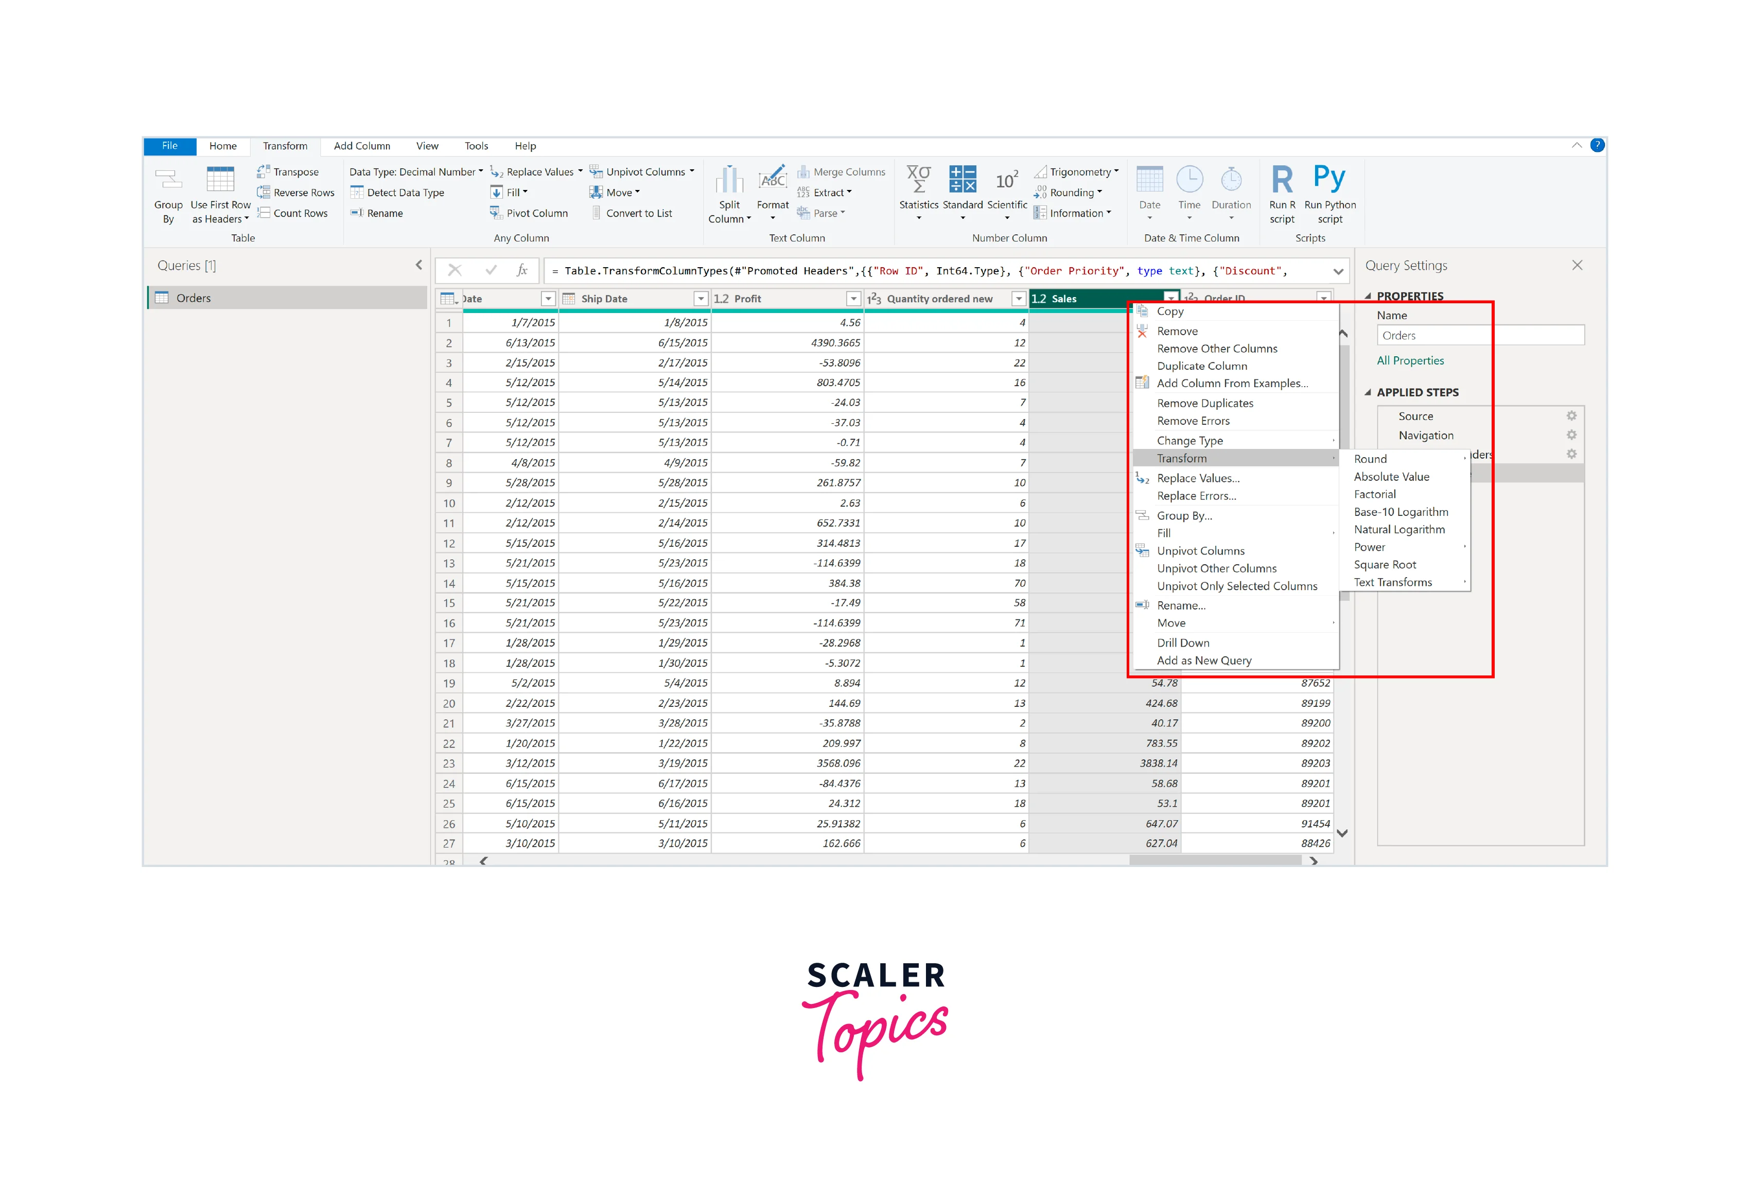Click the Pivot Column icon
This screenshot has height=1180, width=1750.
pyautogui.click(x=497, y=214)
